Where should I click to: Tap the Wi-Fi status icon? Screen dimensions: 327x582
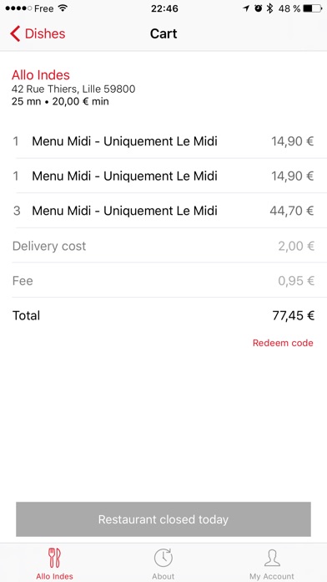click(x=63, y=8)
